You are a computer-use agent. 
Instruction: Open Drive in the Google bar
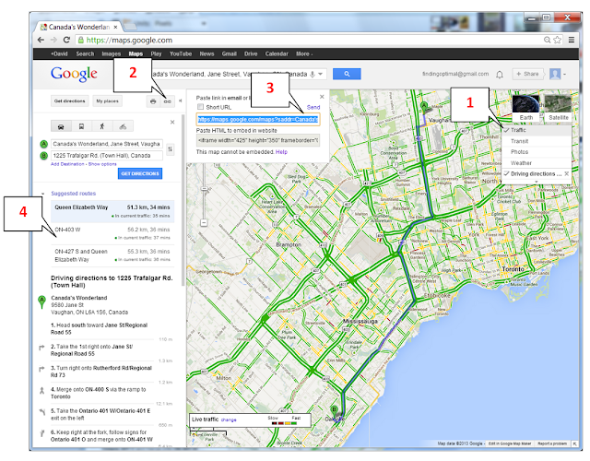(251, 53)
